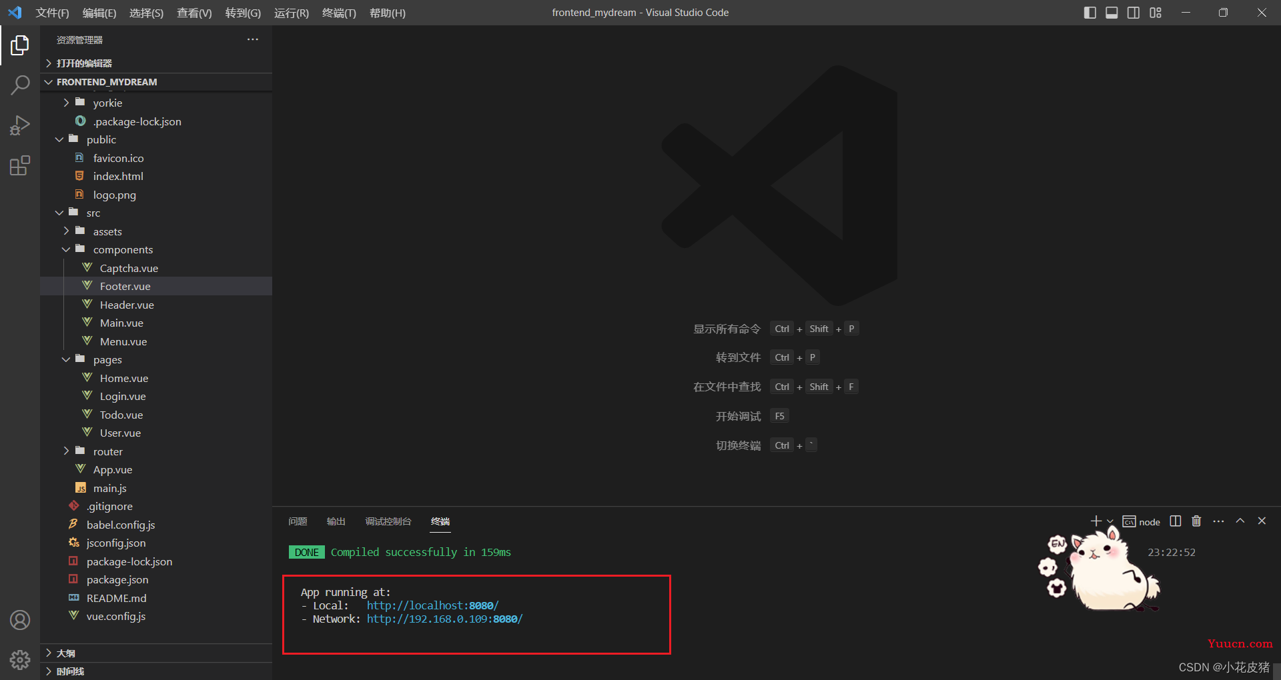Close the terminal panel
1281x680 pixels.
pyautogui.click(x=1262, y=521)
